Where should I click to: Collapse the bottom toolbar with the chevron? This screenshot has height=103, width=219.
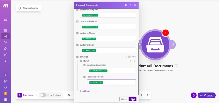click(147, 95)
